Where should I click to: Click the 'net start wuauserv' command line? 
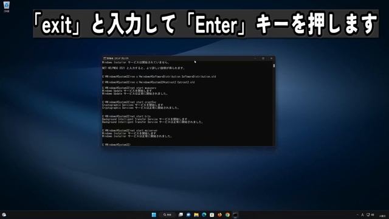pos(129,88)
